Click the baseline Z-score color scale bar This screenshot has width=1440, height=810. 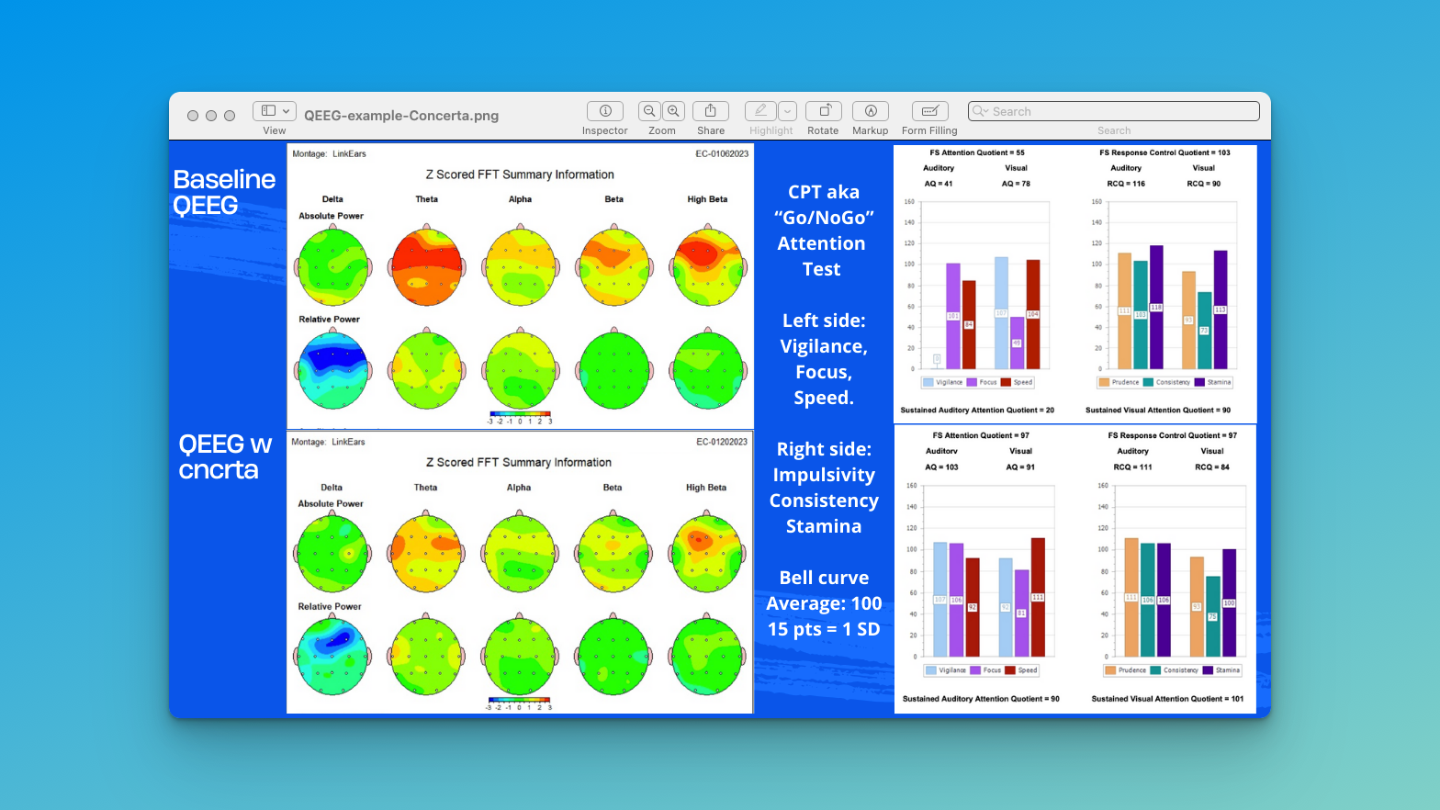[x=520, y=414]
